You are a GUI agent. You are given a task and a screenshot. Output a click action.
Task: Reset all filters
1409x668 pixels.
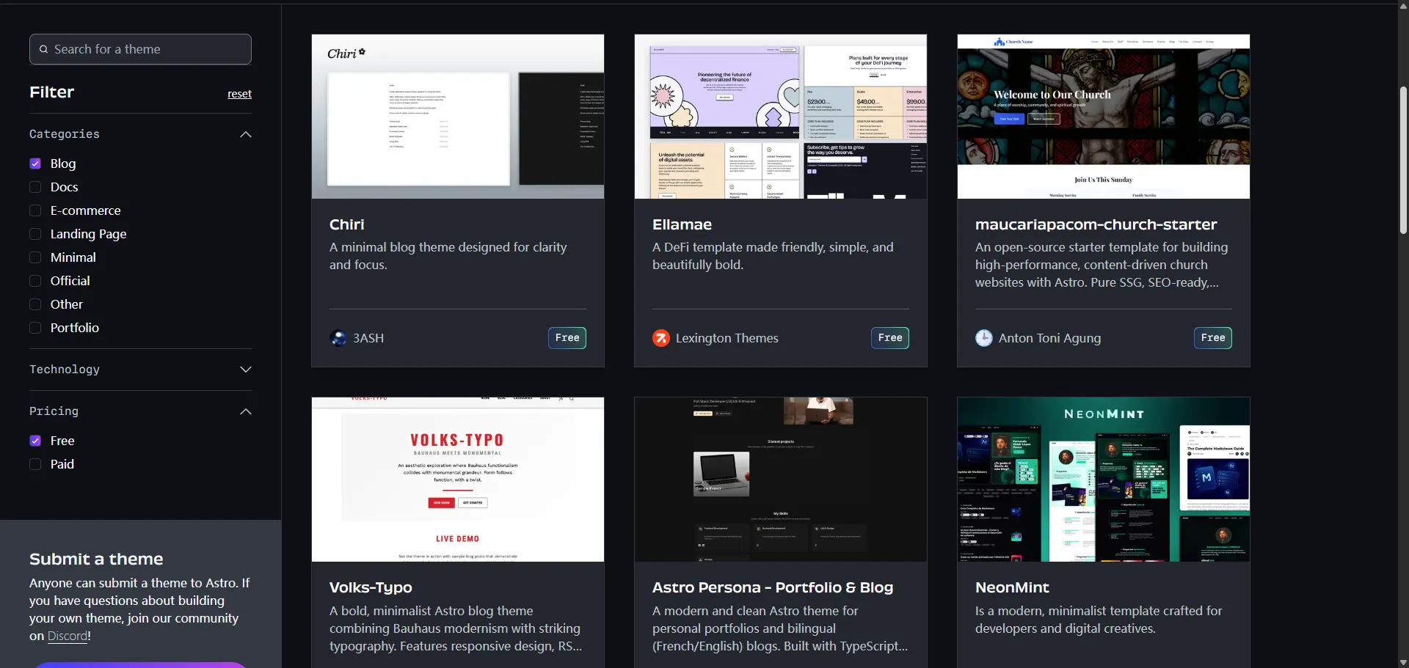coord(239,94)
